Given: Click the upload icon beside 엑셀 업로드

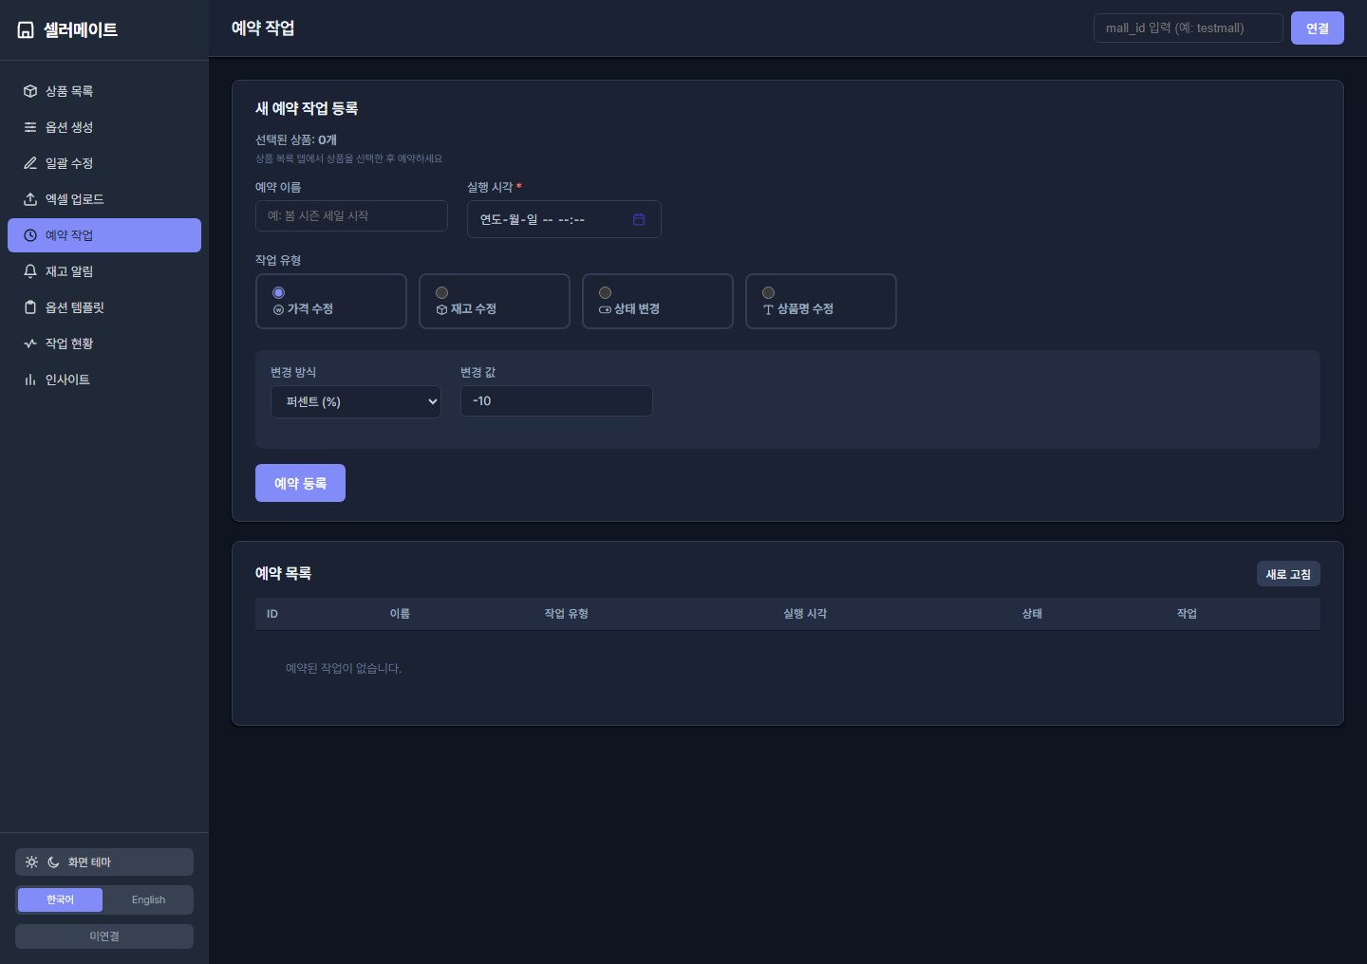Looking at the screenshot, I should 30,199.
